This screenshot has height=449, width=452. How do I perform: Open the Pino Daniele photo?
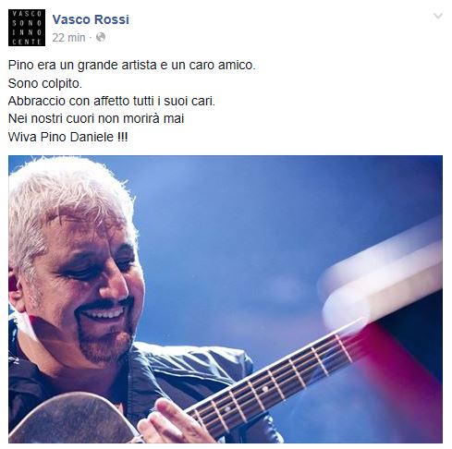226,299
